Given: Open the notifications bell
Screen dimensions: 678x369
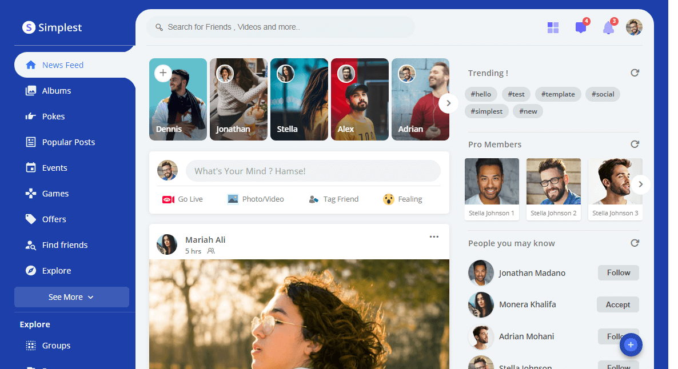Looking at the screenshot, I should pos(608,27).
